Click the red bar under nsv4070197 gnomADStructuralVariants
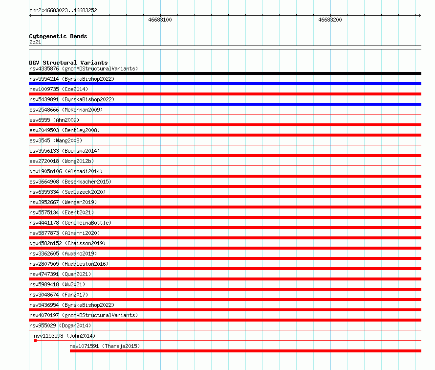Screen dimensions: 435x370 pyautogui.click(x=225, y=320)
